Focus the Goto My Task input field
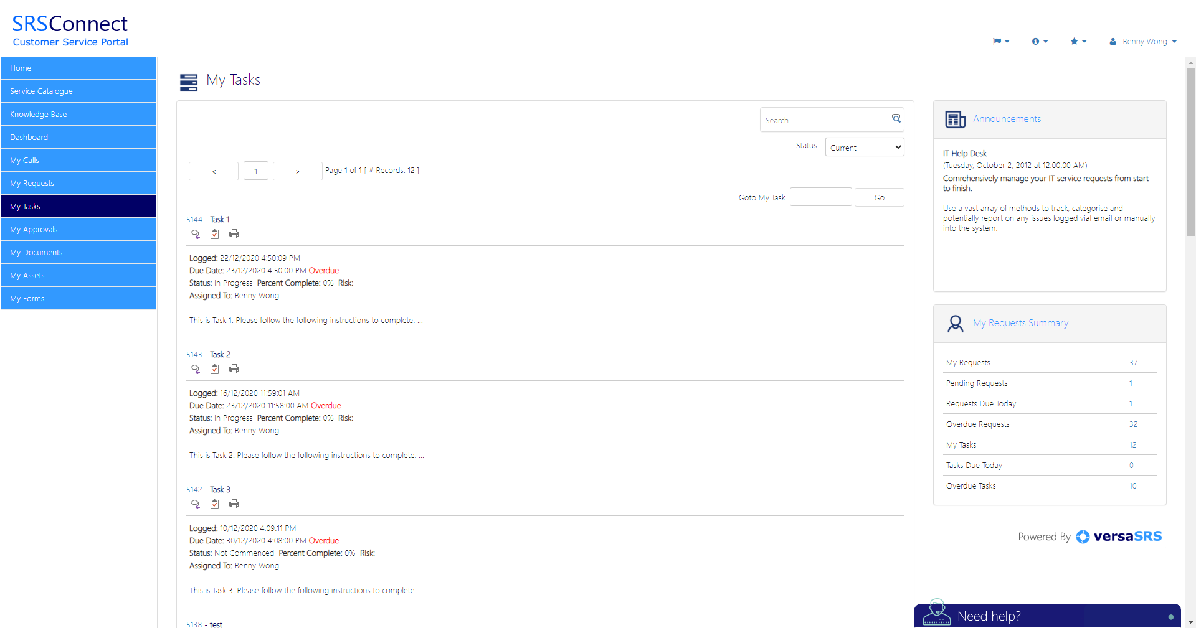The width and height of the screenshot is (1196, 628). tap(820, 197)
